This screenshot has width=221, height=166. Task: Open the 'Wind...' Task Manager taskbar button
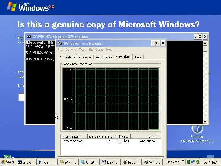(152, 162)
